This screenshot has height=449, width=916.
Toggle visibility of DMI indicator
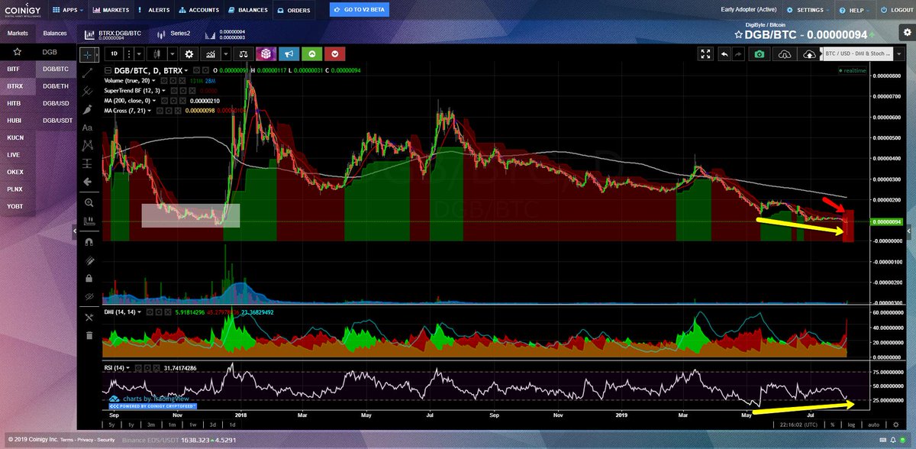(150, 312)
